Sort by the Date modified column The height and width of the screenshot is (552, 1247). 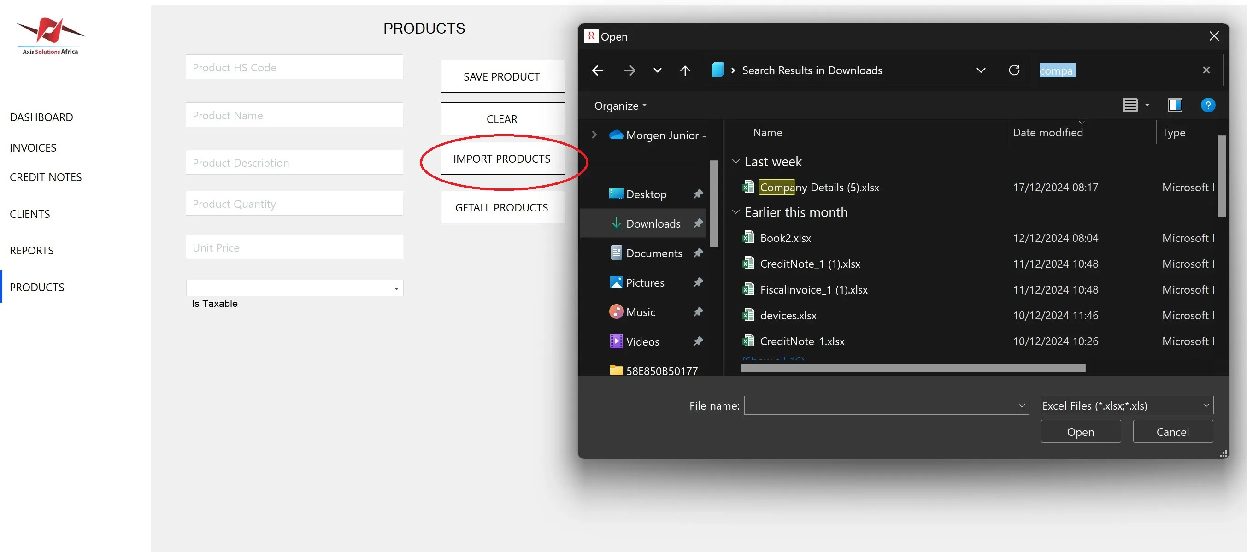point(1047,133)
